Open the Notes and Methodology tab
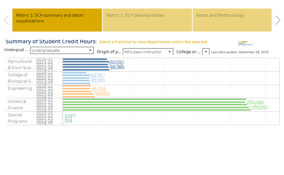This screenshot has width=284, height=175. tap(232, 20)
